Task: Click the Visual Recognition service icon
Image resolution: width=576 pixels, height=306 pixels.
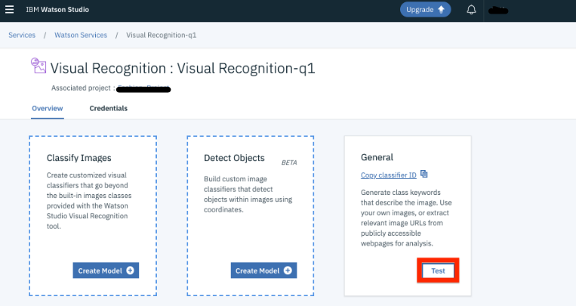Action: click(x=39, y=66)
